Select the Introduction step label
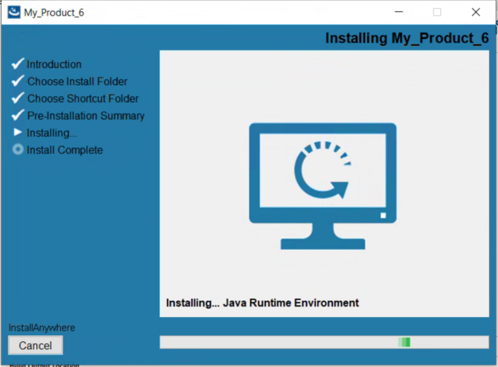 point(54,64)
